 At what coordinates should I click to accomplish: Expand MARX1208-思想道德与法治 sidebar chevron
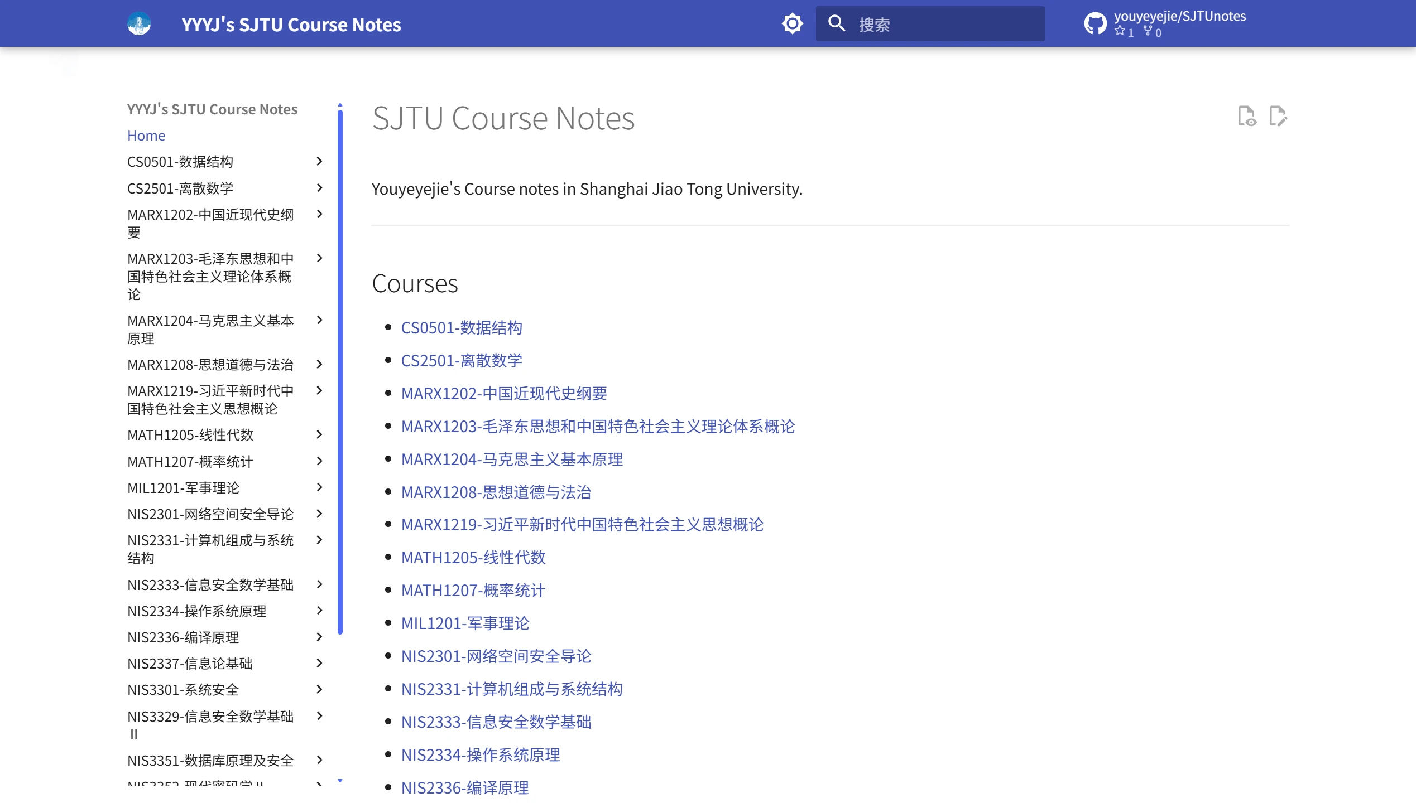pyautogui.click(x=319, y=364)
